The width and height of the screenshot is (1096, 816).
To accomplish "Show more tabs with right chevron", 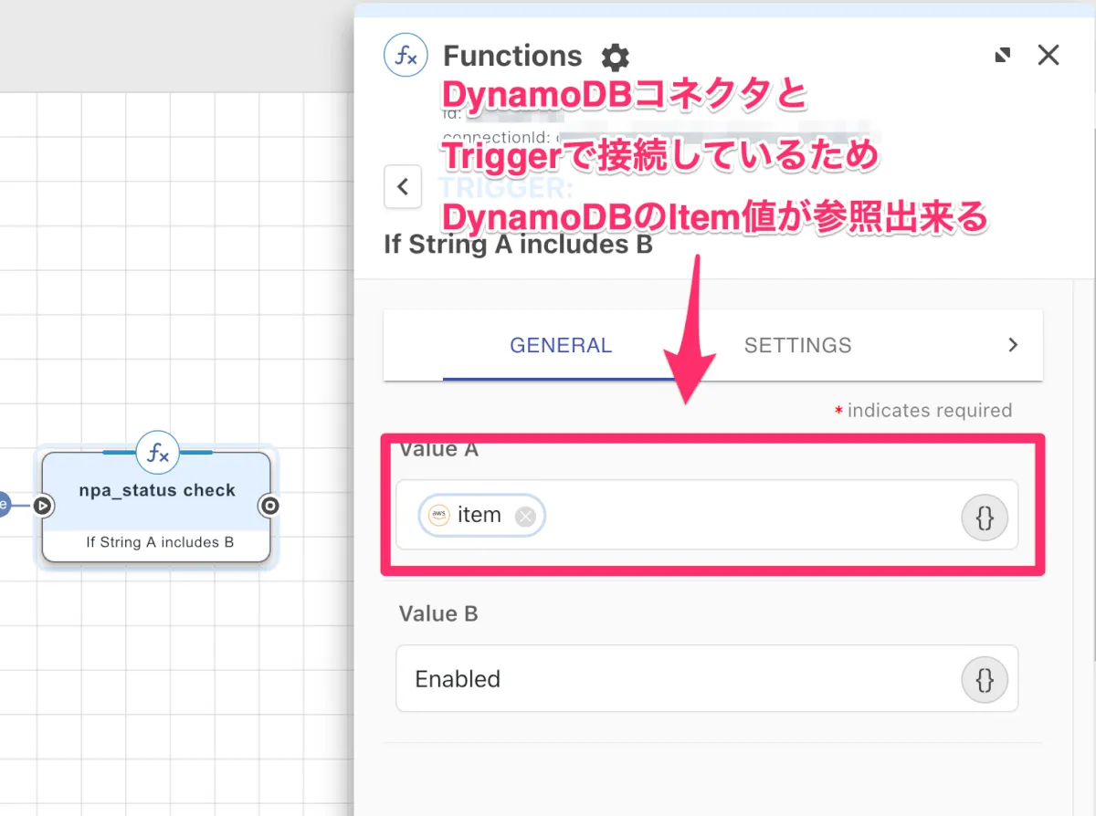I will click(1012, 345).
